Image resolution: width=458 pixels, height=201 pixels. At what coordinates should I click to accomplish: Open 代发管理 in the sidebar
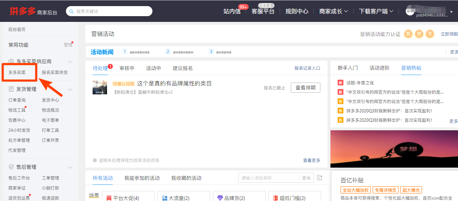point(17,150)
